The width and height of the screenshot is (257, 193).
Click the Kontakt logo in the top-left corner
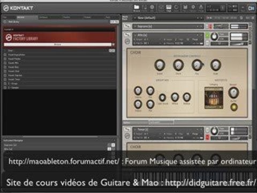point(18,8)
